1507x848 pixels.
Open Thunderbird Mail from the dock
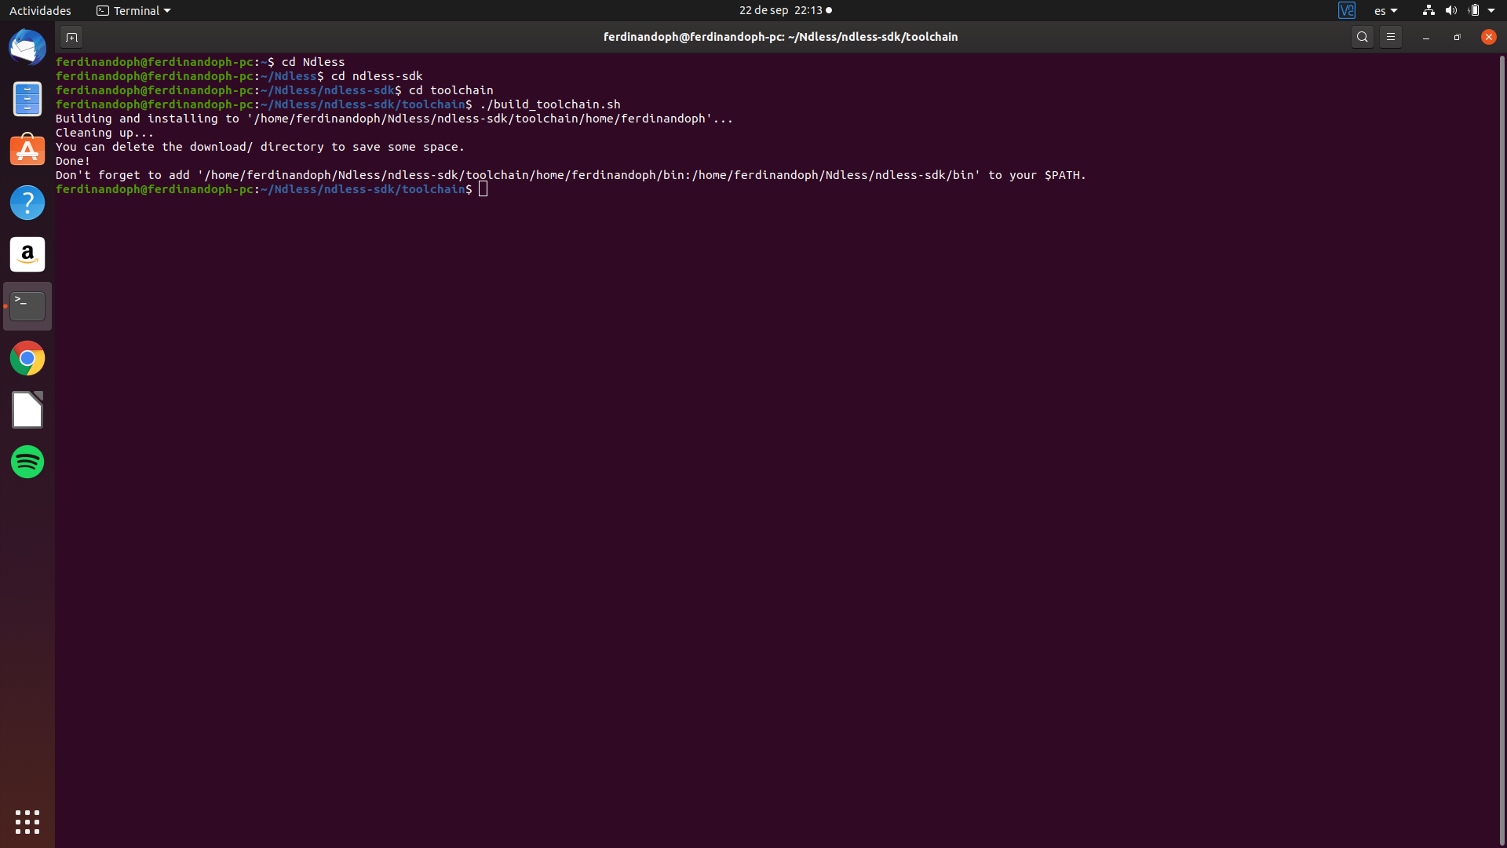pos(27,46)
